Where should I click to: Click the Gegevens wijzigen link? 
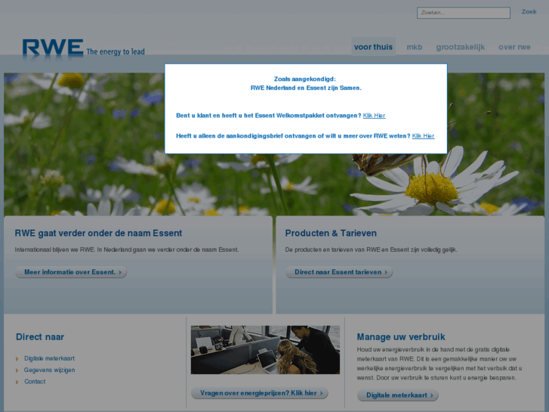pyautogui.click(x=49, y=370)
